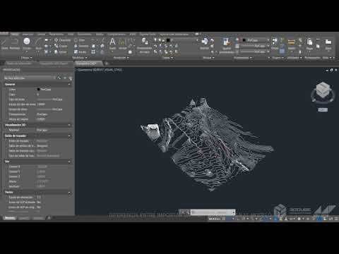Viewport: 339px width, 254px height.
Task: Click Select Objects icon in Properties palette
Action: pos(65,78)
